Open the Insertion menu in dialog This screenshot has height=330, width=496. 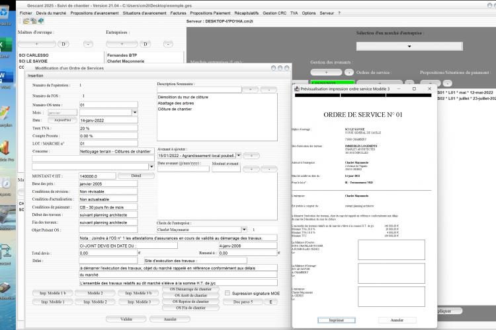click(x=36, y=76)
